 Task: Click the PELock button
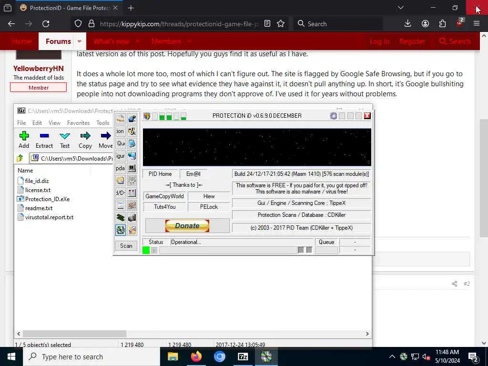tap(209, 207)
